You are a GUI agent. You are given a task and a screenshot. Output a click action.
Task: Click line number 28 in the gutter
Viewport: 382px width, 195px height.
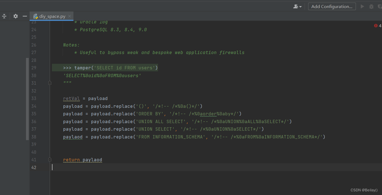coord(34,60)
